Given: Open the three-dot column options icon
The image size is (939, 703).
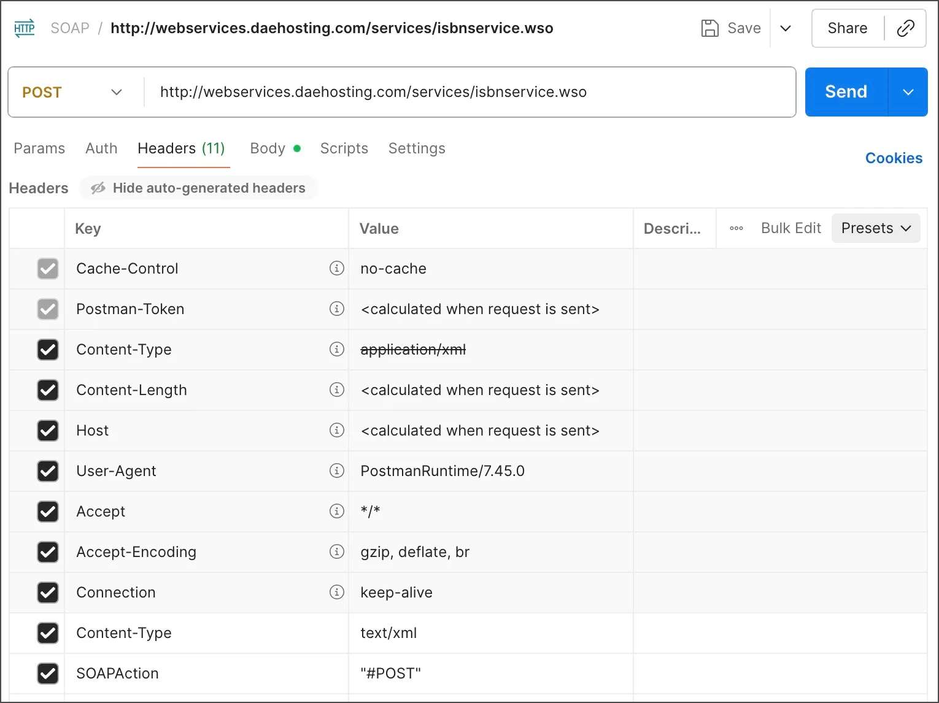Looking at the screenshot, I should click(736, 228).
